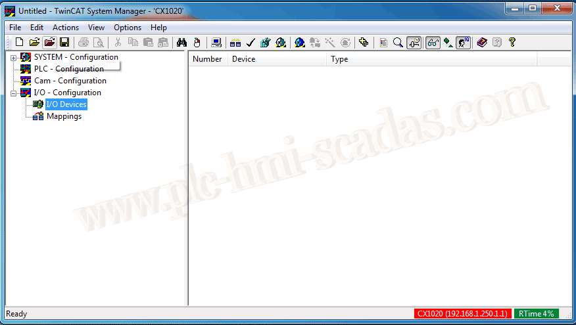Select PLC - Configuration in the tree
The image size is (576, 325).
click(68, 69)
